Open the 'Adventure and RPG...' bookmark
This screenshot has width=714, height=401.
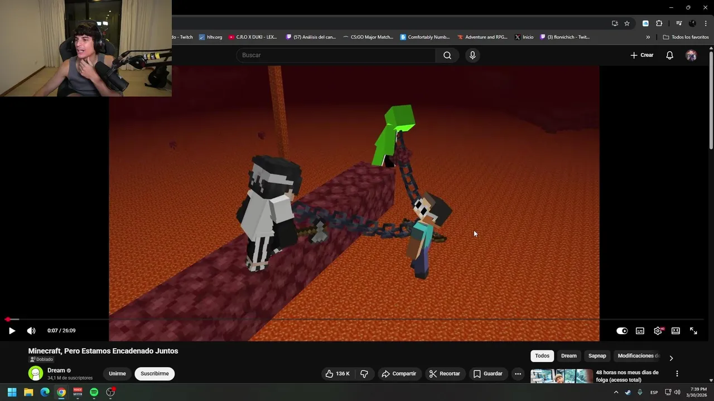click(x=483, y=37)
